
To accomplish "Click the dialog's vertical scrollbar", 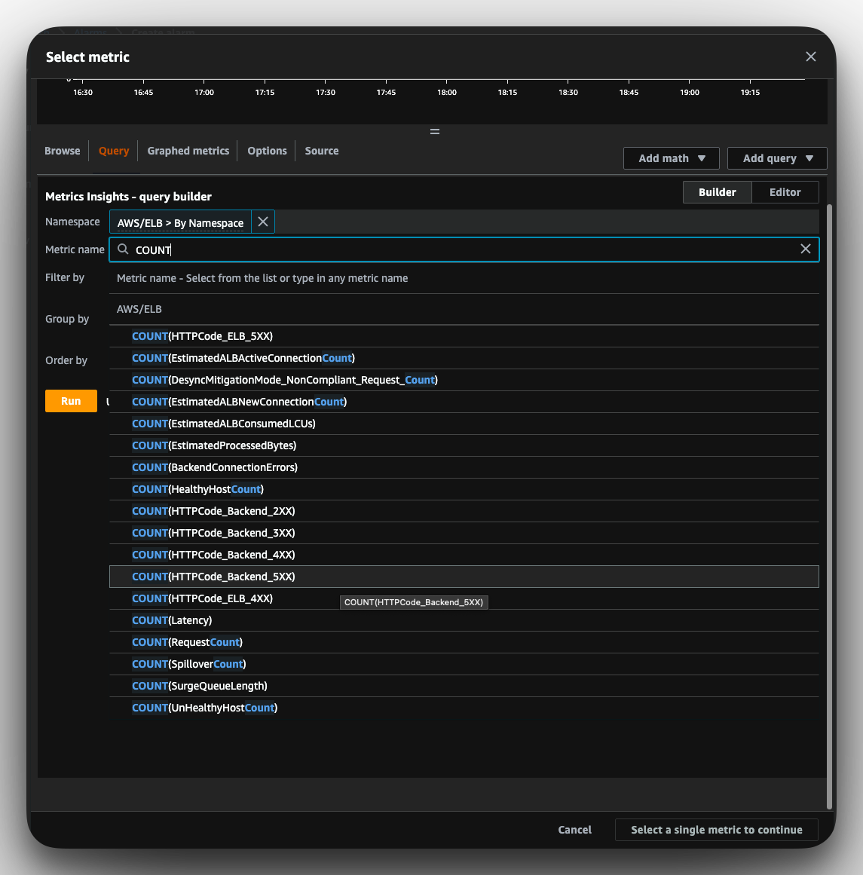I will click(830, 506).
